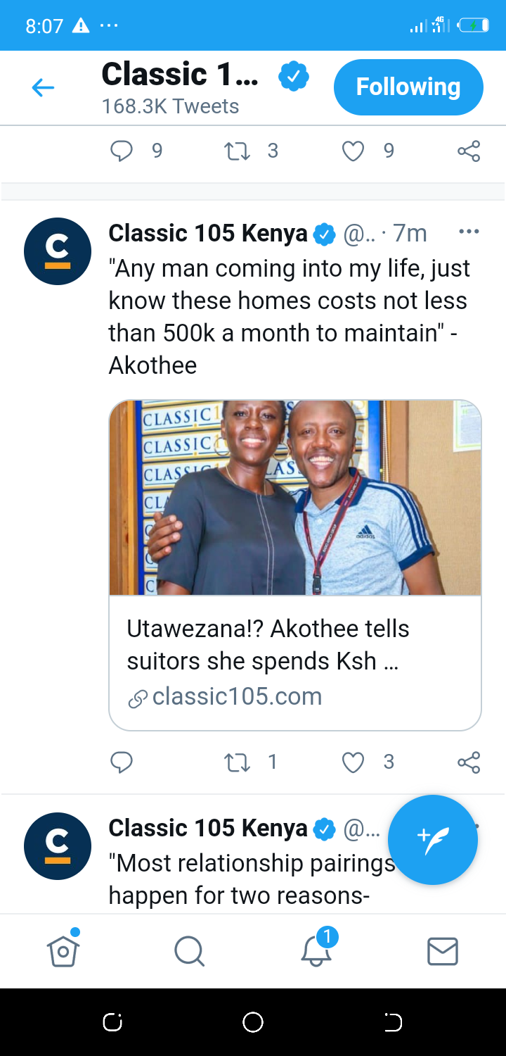Image resolution: width=506 pixels, height=1056 pixels.
Task: Share the Akothee tweet
Action: coord(469,762)
